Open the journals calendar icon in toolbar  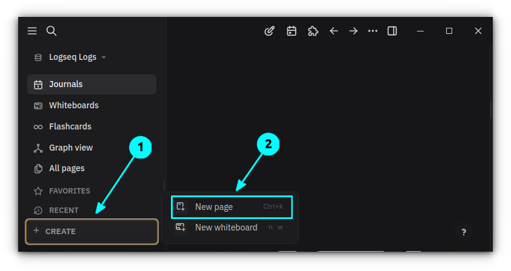292,31
